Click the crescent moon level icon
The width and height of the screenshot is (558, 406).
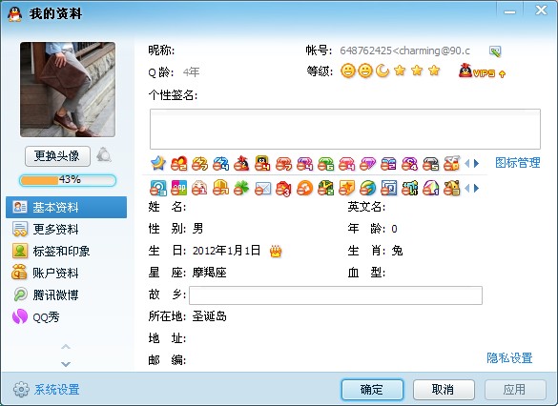click(382, 71)
